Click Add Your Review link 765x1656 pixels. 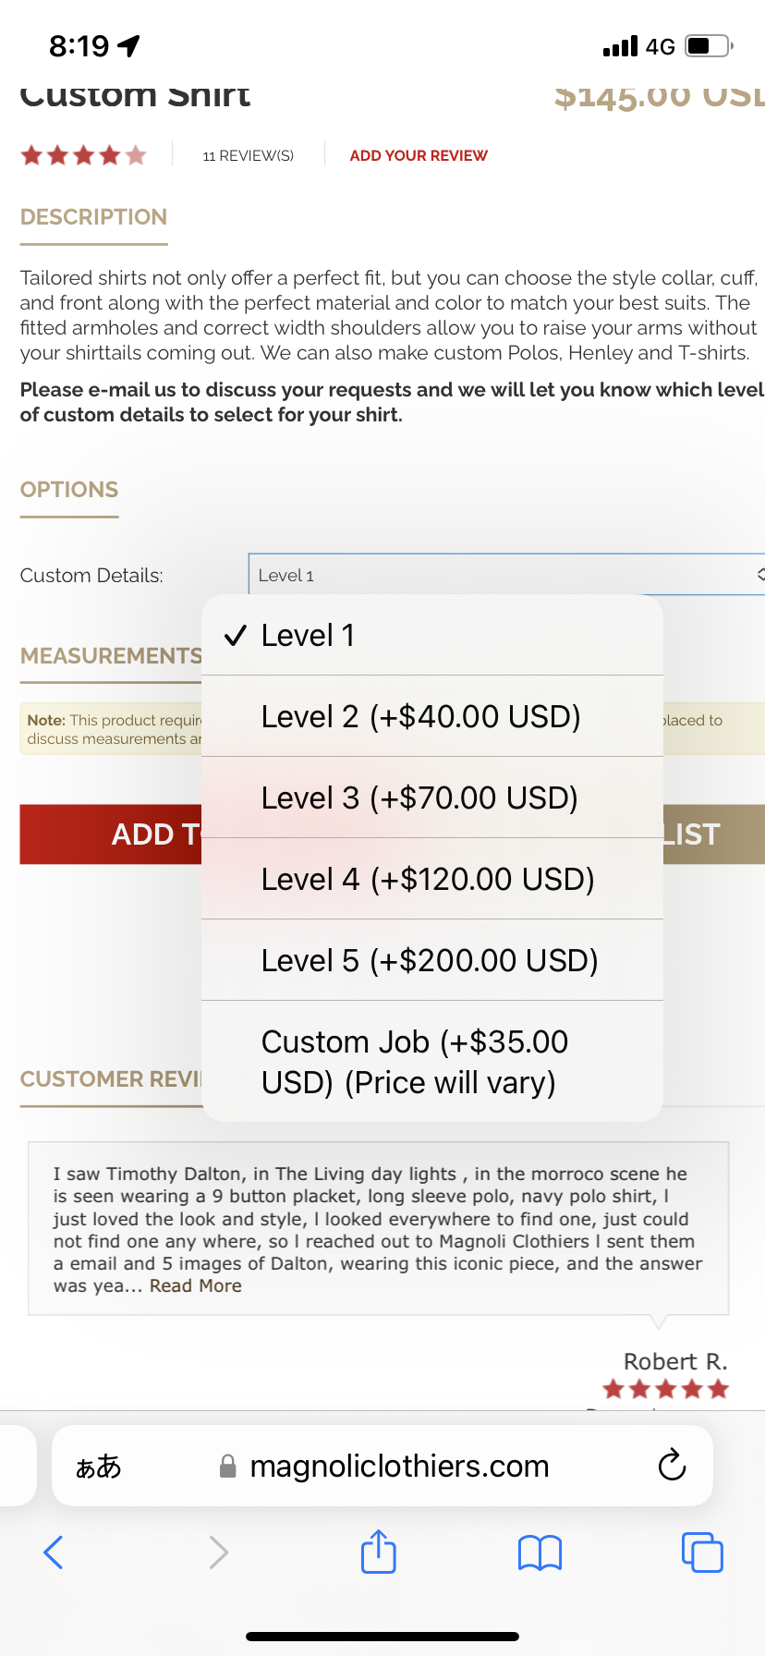click(x=419, y=155)
